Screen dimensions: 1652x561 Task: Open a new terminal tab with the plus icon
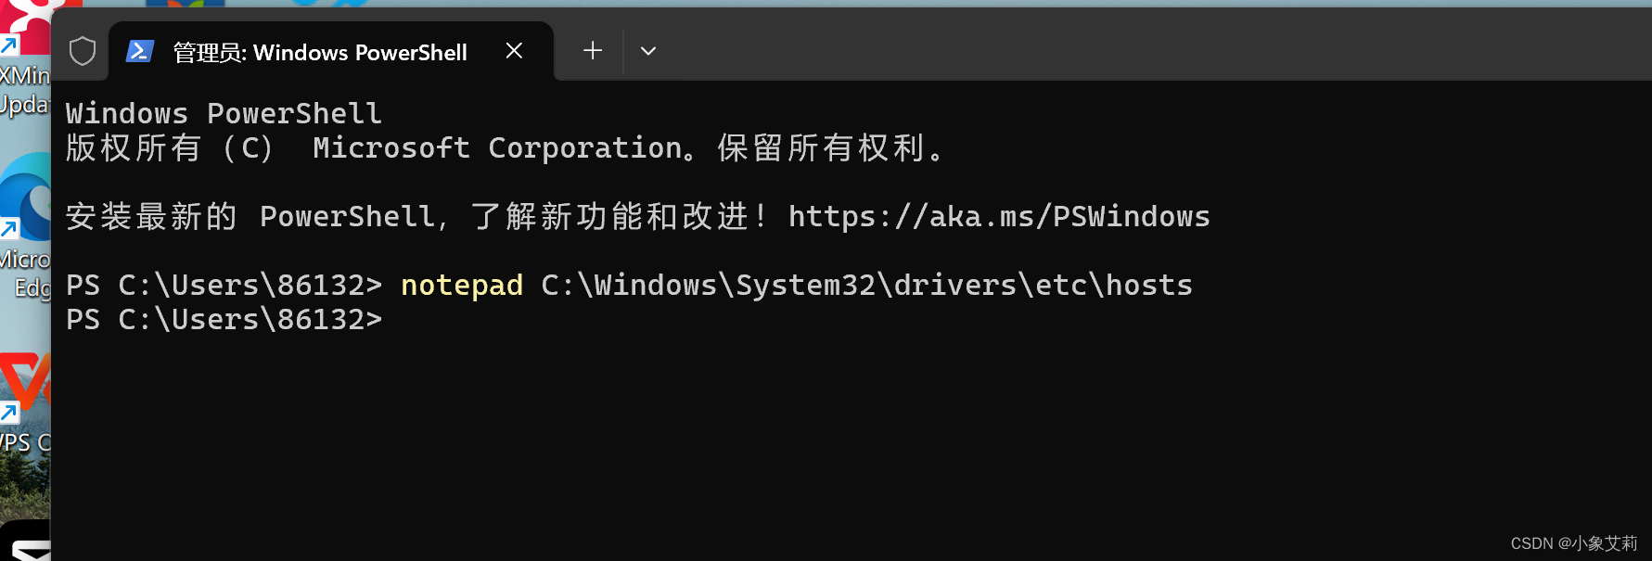[x=591, y=50]
